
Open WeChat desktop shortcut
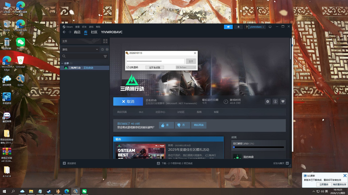tap(21, 44)
